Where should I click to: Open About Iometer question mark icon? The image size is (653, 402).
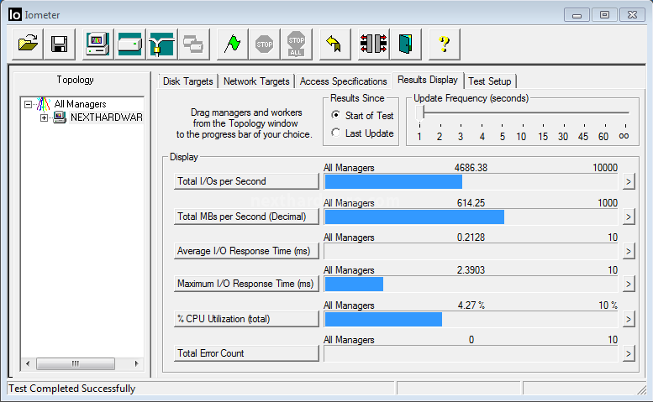point(445,44)
